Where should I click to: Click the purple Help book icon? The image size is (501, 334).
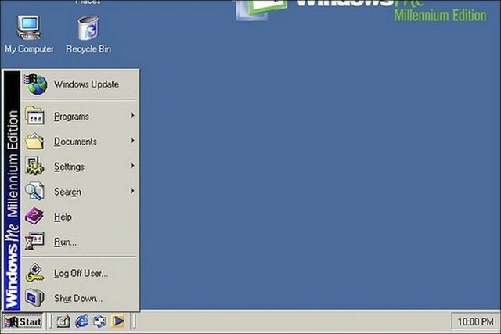tap(34, 216)
